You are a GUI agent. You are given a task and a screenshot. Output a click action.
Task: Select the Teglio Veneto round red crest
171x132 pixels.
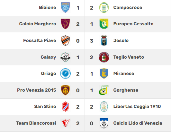pyautogui.click(x=104, y=57)
